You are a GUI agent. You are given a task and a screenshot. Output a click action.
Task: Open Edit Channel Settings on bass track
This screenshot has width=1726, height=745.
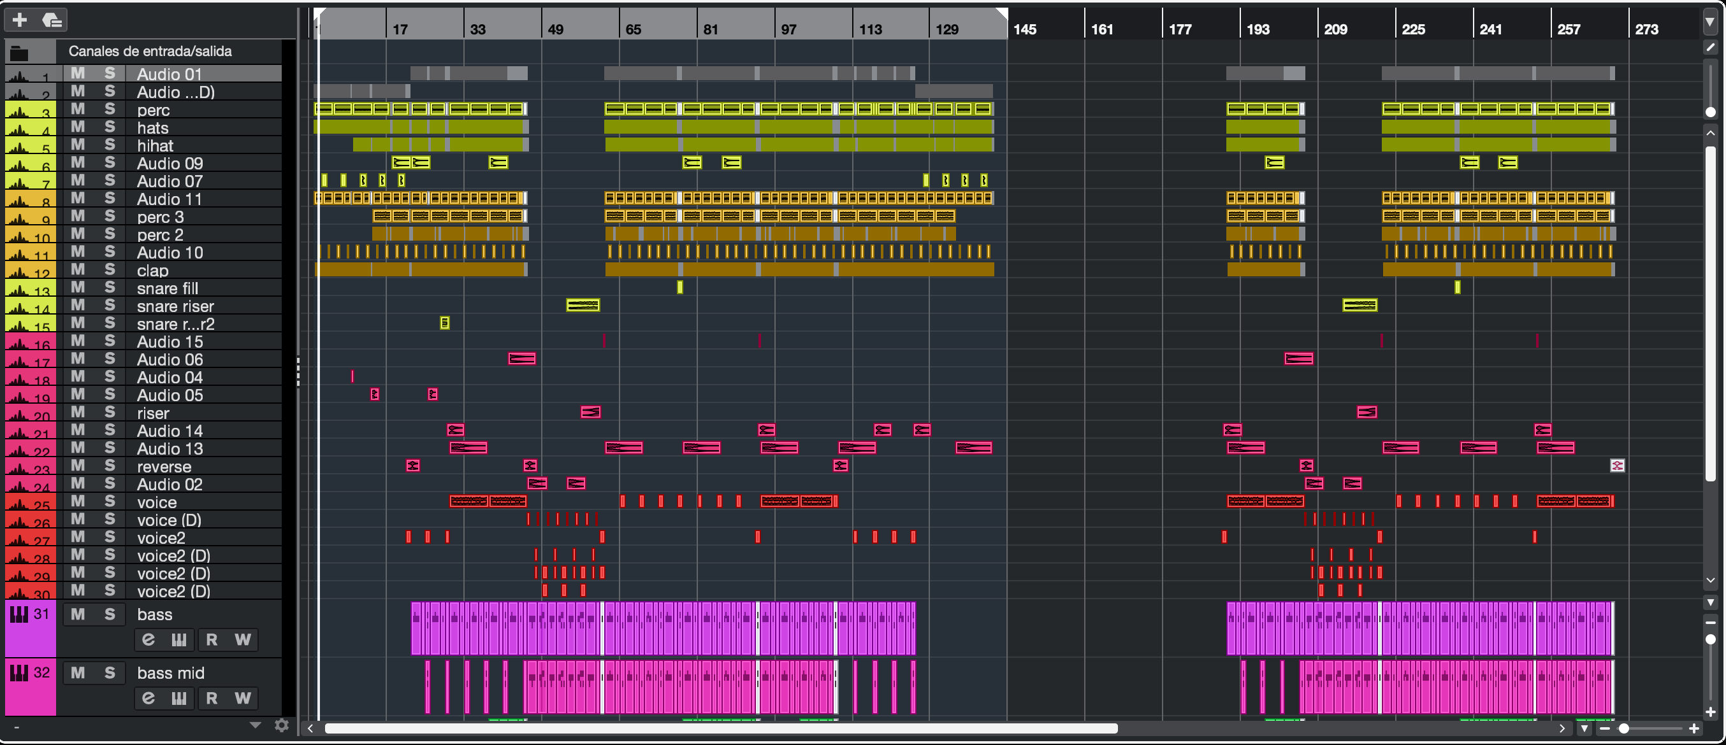tap(148, 640)
